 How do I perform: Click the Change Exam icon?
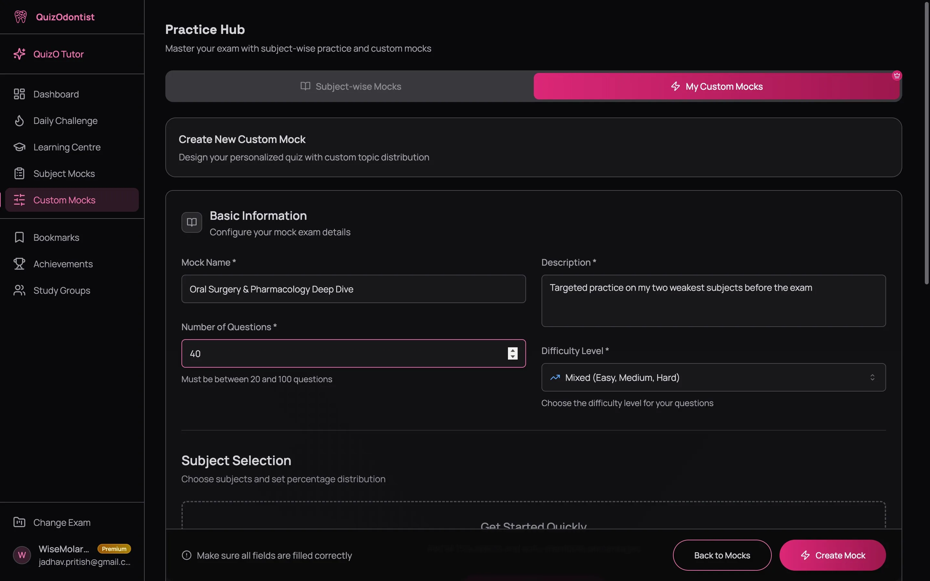pos(20,522)
